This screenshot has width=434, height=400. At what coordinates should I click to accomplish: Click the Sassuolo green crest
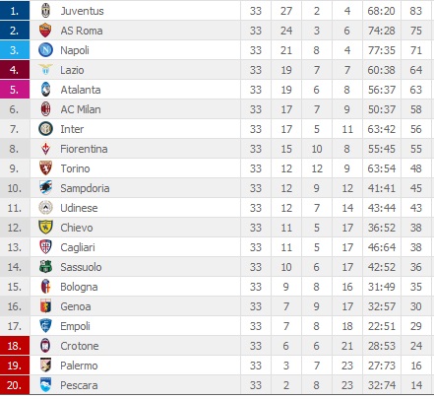click(x=45, y=267)
